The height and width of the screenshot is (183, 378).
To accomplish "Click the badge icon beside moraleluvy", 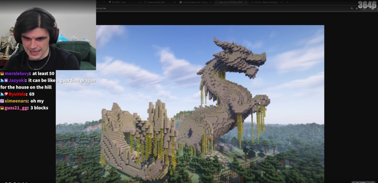I will pyautogui.click(x=2, y=74).
